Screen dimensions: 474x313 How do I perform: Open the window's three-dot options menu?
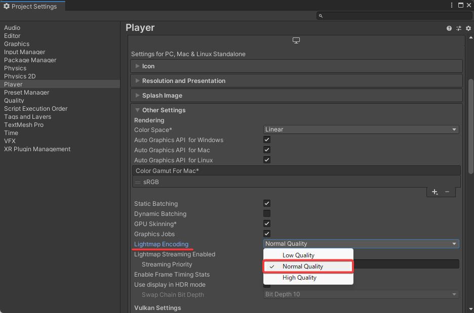click(451, 5)
